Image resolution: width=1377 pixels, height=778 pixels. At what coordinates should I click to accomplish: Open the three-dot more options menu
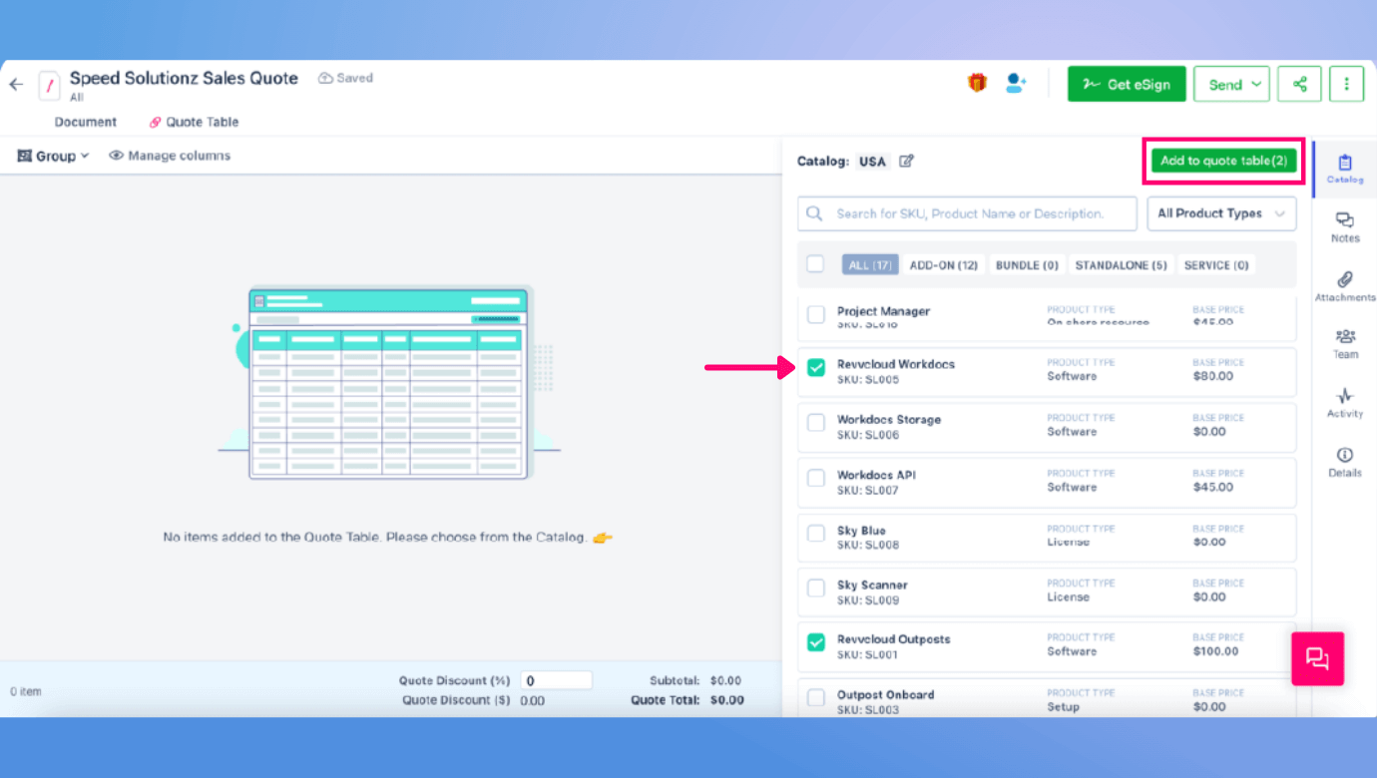coord(1346,84)
